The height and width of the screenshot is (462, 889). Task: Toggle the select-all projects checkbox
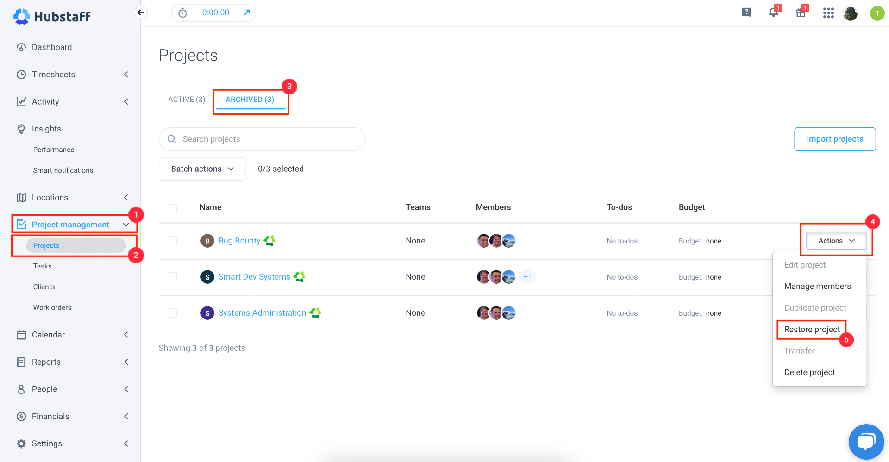[x=172, y=208]
